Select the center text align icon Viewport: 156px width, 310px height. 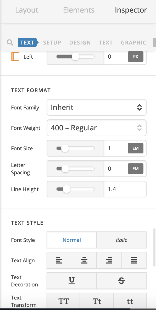click(84, 260)
